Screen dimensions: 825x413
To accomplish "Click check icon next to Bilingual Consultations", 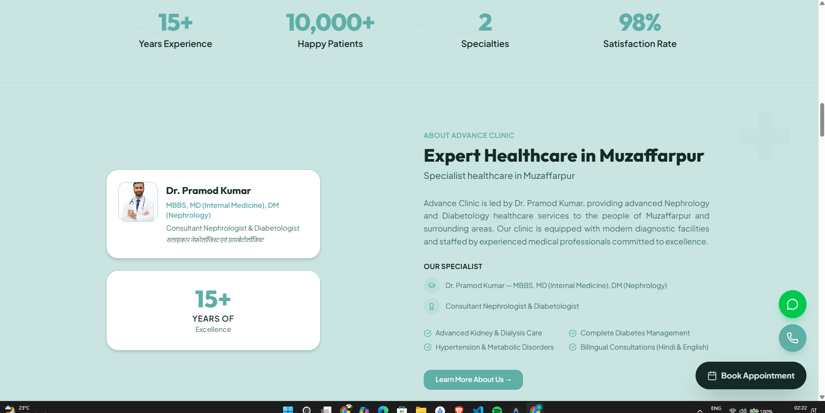I will tap(573, 347).
